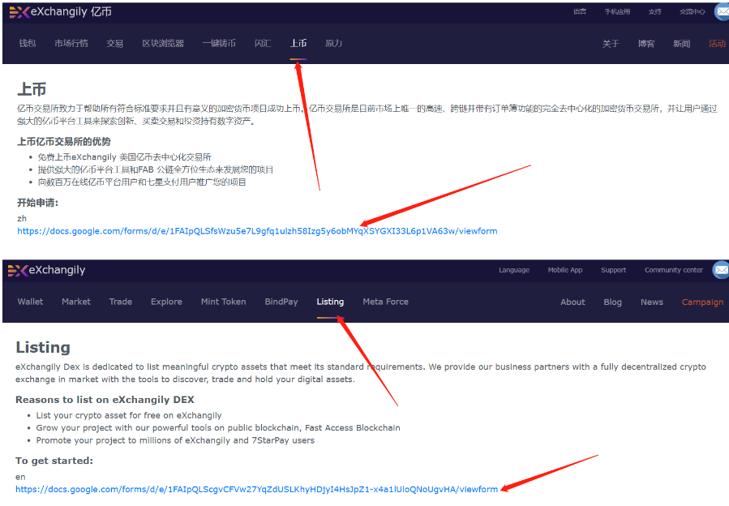This screenshot has width=729, height=506.
Task: Open the Explore nav item
Action: coord(166,302)
